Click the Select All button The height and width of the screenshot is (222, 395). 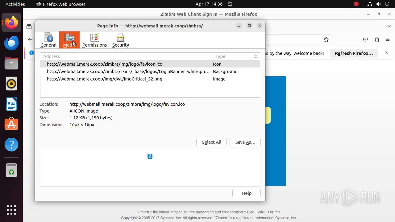coord(211,142)
